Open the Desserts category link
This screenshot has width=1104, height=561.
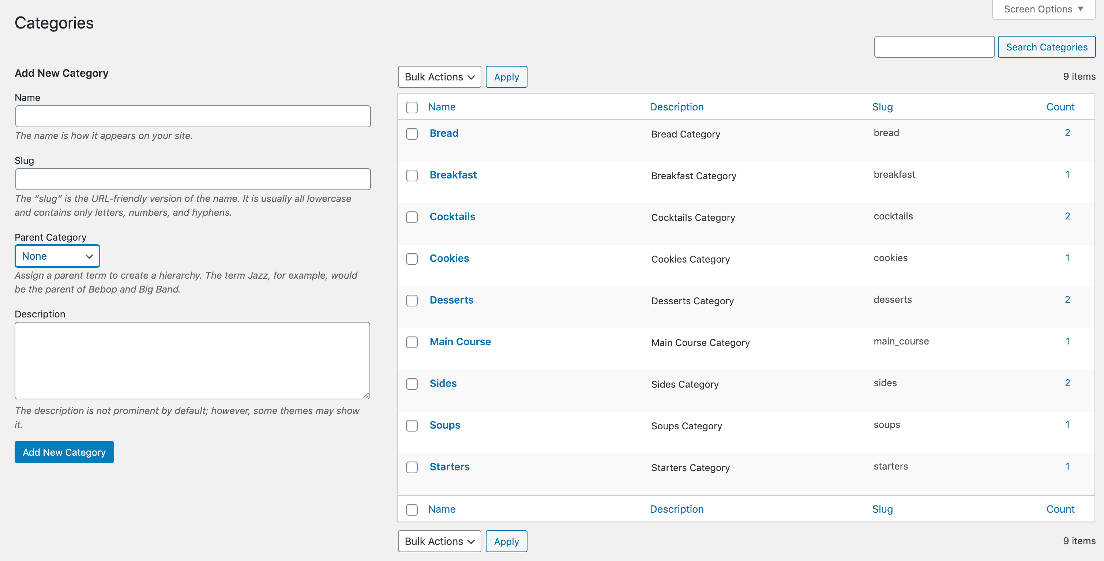tap(451, 300)
